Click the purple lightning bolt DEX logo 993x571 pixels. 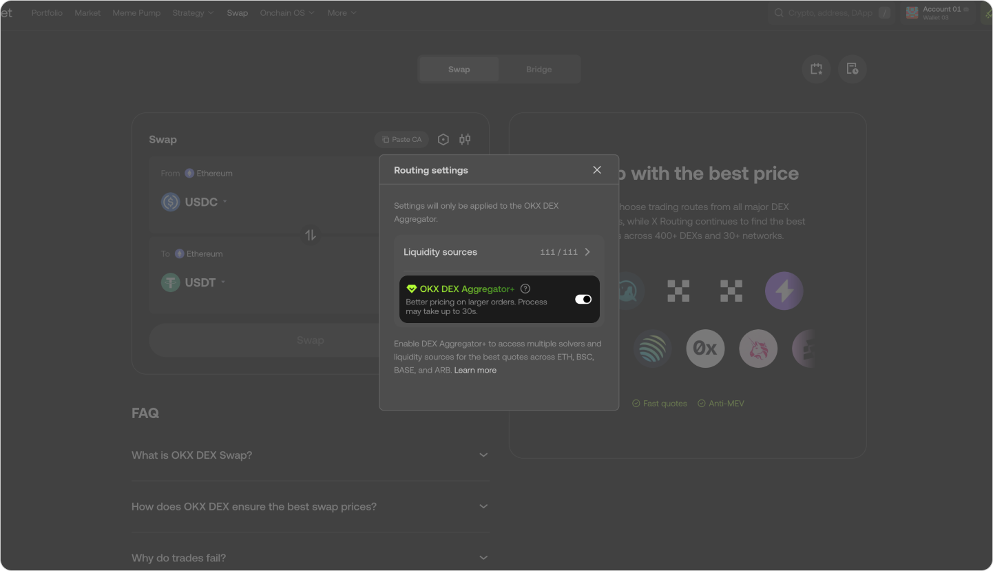[x=784, y=291]
